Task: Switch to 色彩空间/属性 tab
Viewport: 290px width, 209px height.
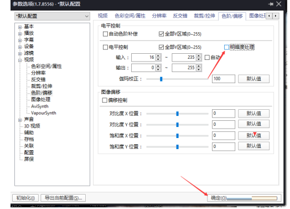Action: (x=130, y=16)
